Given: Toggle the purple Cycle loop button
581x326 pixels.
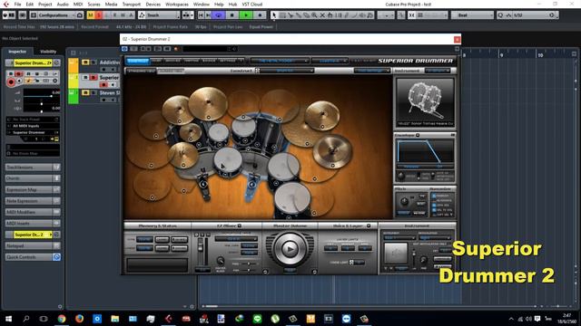Looking at the screenshot, I should pyautogui.click(x=219, y=15).
